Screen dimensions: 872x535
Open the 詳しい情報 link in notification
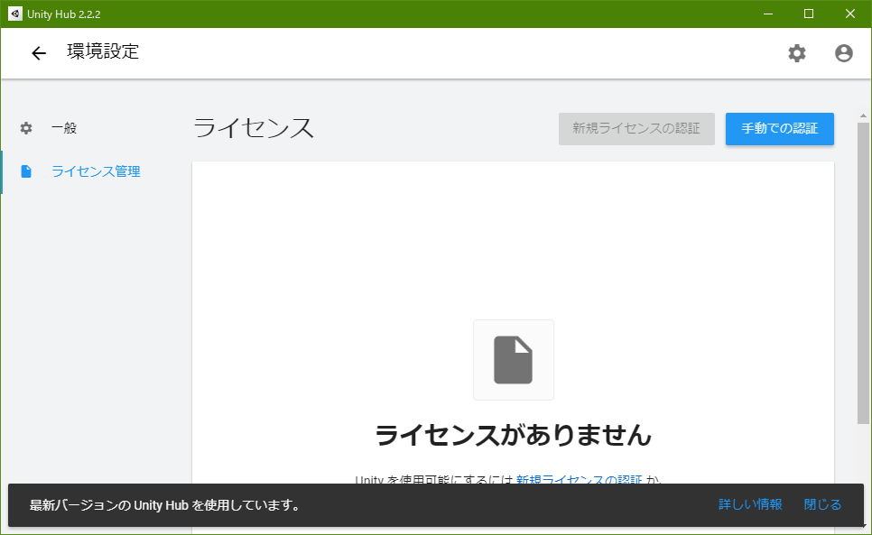(750, 504)
